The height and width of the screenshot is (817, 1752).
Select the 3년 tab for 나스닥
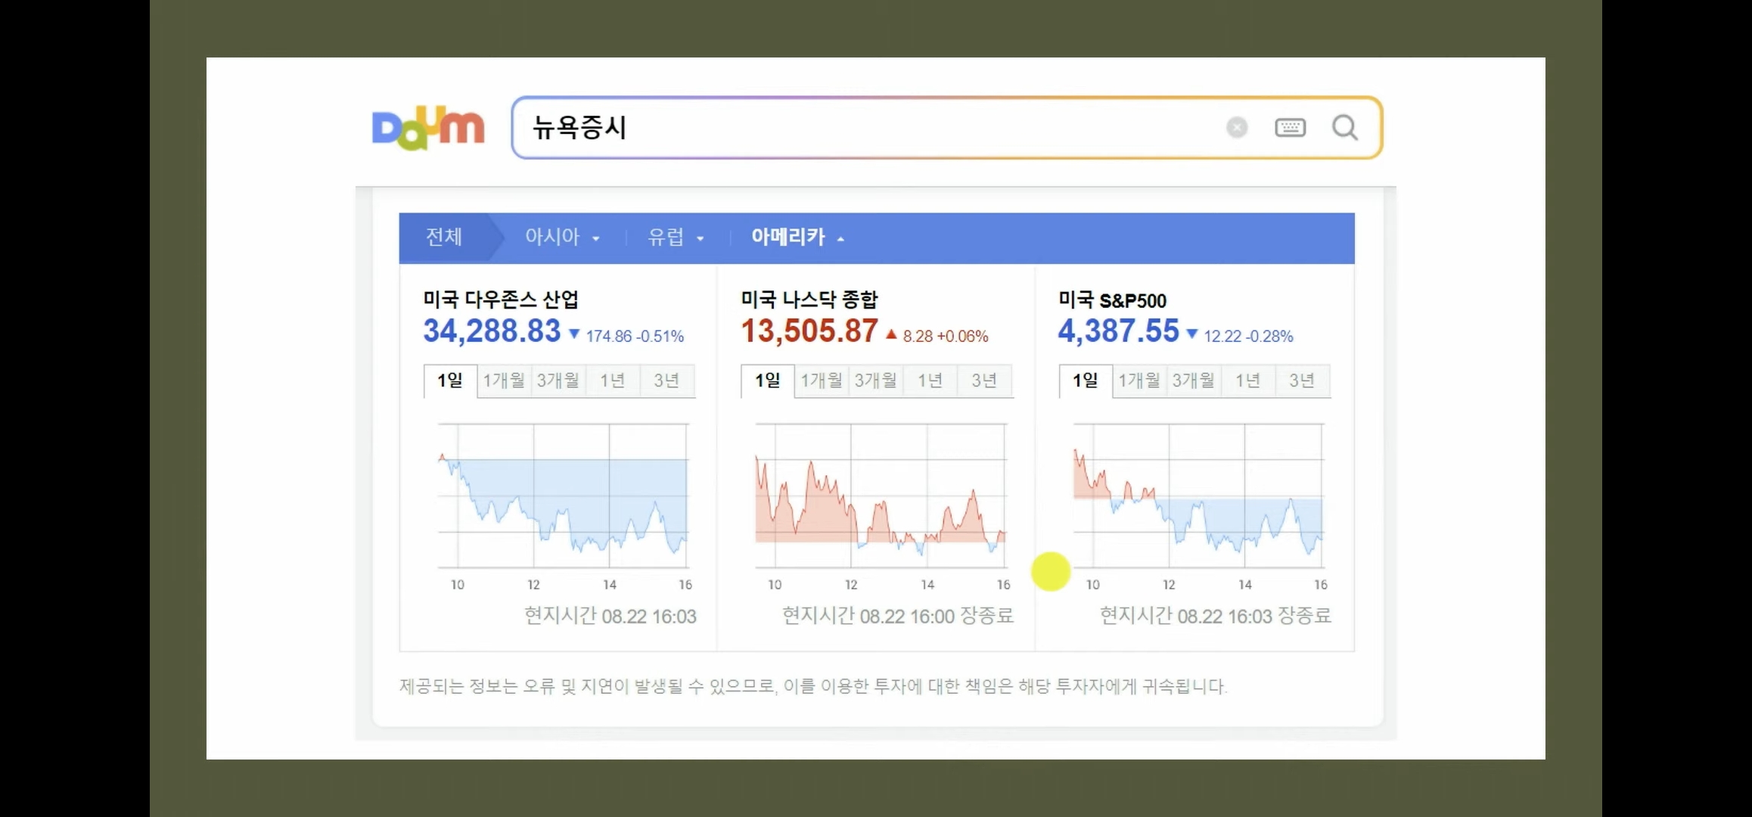[985, 381]
